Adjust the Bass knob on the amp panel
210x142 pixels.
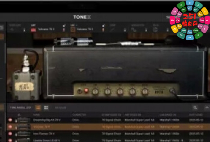click(x=108, y=92)
